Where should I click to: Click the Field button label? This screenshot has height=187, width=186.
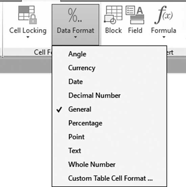click(135, 30)
